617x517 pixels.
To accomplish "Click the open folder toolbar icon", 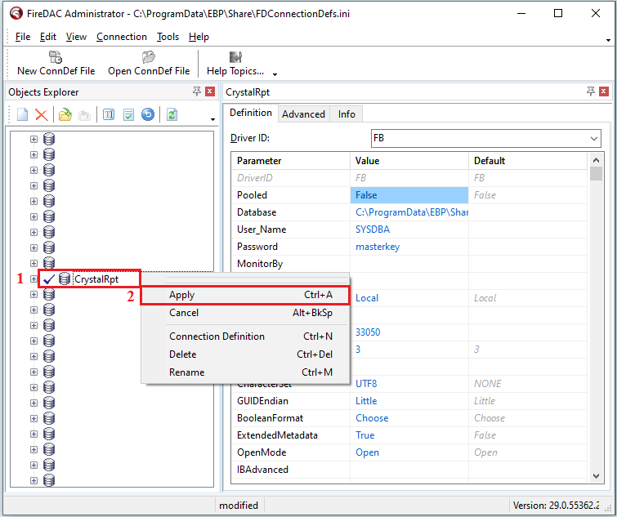I will click(65, 115).
